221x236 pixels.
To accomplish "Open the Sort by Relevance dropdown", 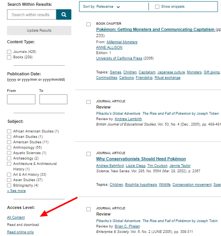I will [101, 7].
